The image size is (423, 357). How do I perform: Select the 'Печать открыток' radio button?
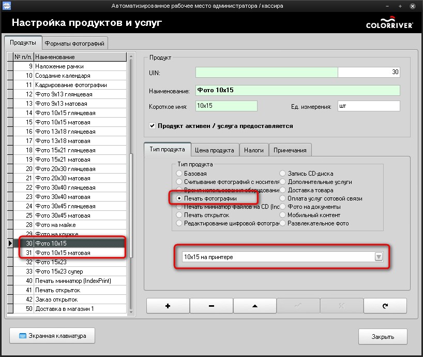(179, 215)
